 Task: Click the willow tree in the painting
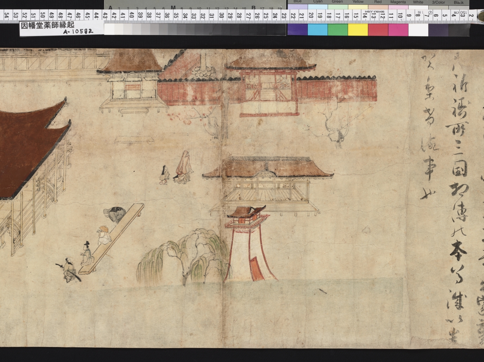[x=184, y=256]
